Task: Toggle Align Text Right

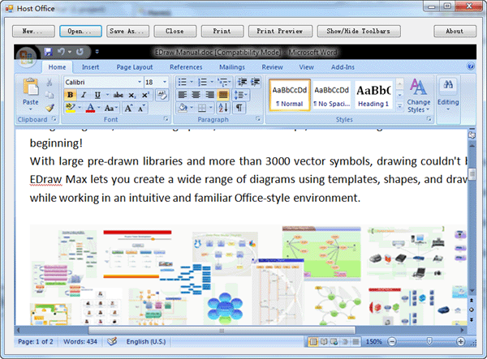Action: [x=209, y=95]
